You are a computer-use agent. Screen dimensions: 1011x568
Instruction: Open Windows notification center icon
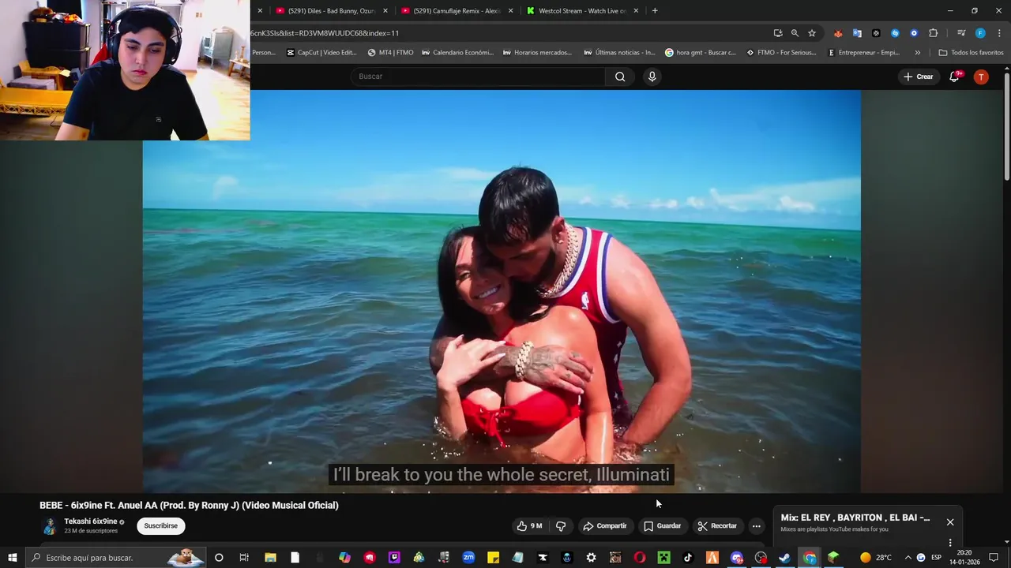click(994, 558)
